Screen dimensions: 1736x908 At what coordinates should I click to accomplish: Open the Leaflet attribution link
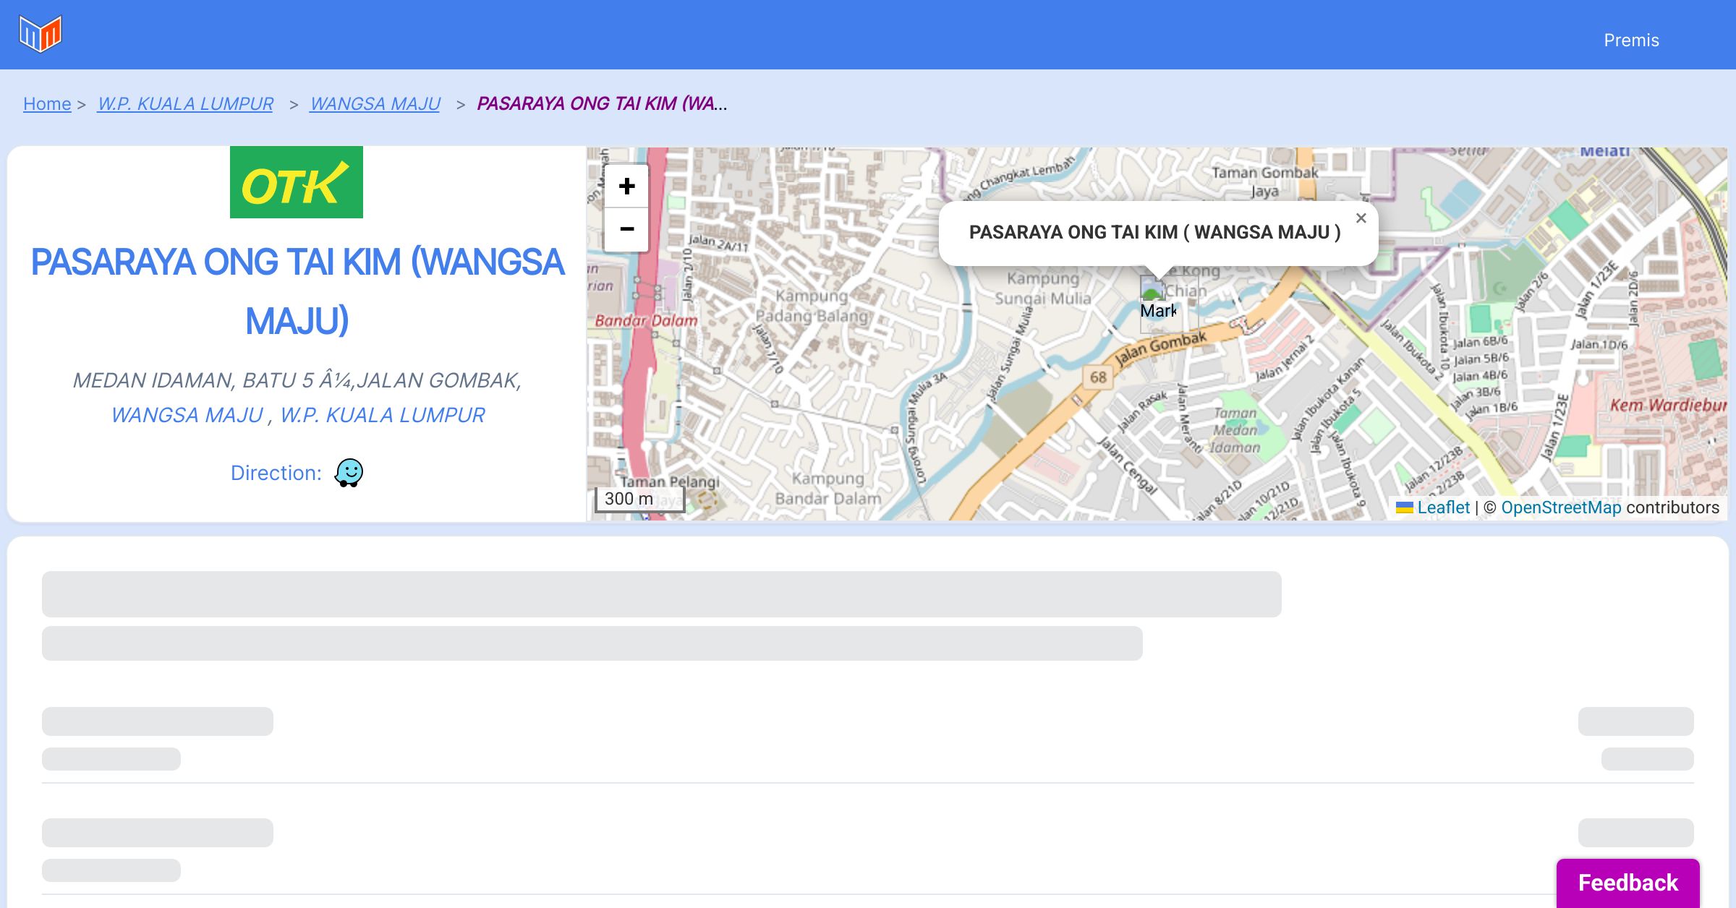coord(1443,507)
